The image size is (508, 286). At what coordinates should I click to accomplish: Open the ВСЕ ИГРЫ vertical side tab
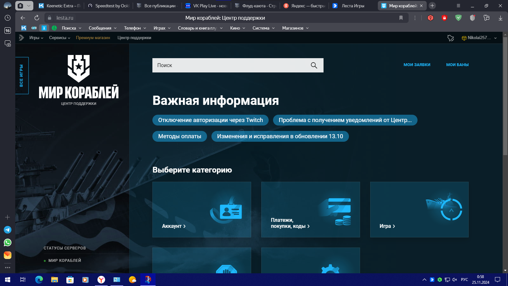pyautogui.click(x=22, y=76)
